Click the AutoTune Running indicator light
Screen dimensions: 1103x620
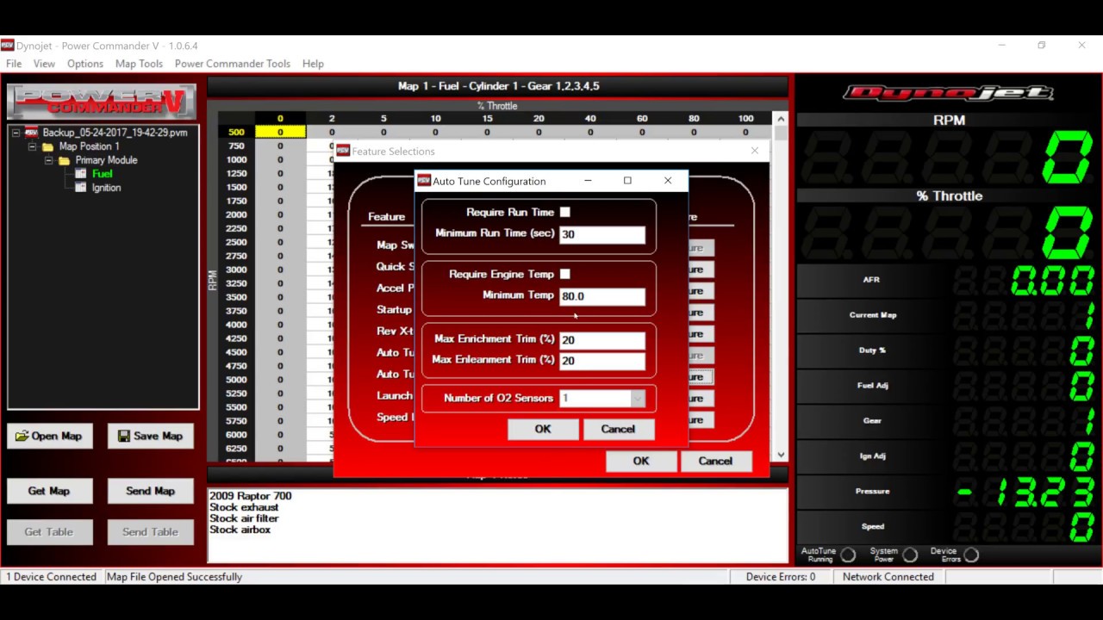coord(848,555)
